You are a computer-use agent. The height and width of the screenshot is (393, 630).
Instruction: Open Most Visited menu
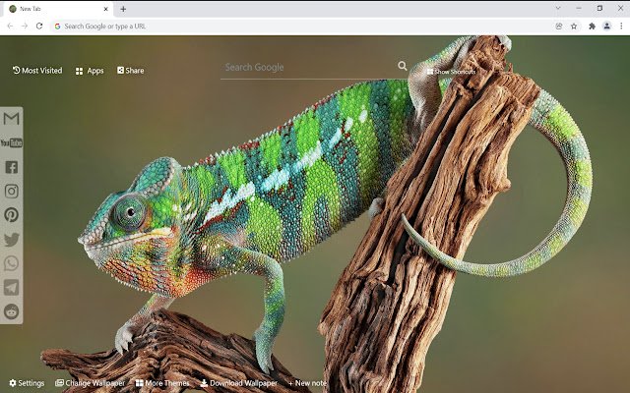tap(37, 71)
